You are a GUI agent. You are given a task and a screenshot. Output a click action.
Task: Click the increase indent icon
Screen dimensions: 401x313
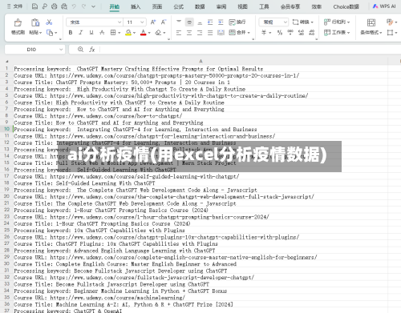221,22
